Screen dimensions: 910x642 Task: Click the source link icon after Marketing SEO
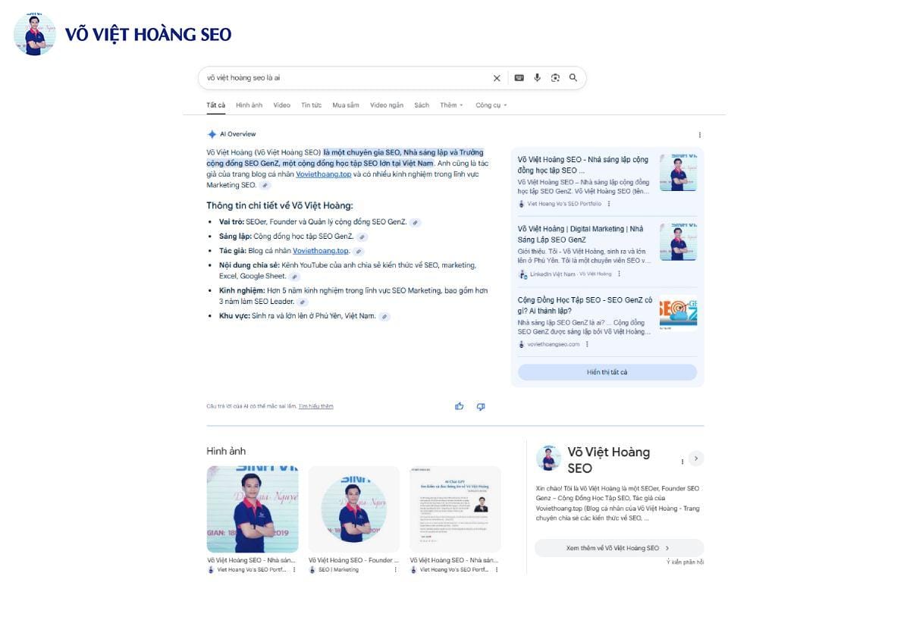click(x=265, y=185)
